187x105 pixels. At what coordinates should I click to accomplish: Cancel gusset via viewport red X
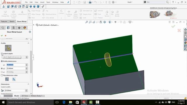pyautogui.click(x=179, y=30)
